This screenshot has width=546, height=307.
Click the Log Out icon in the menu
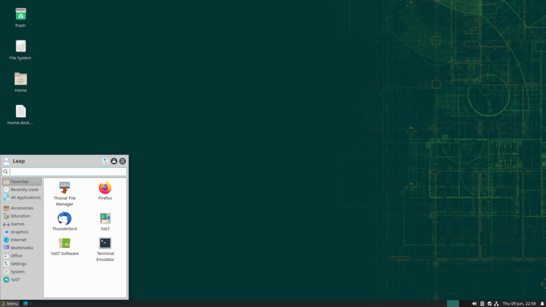[123, 161]
